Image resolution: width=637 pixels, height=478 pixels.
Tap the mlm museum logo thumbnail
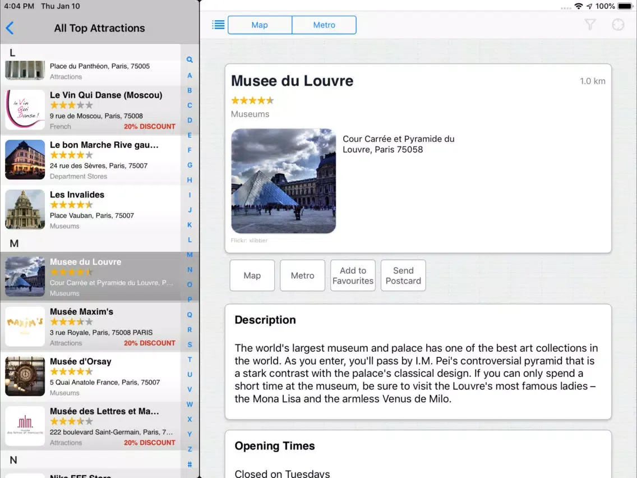[25, 426]
